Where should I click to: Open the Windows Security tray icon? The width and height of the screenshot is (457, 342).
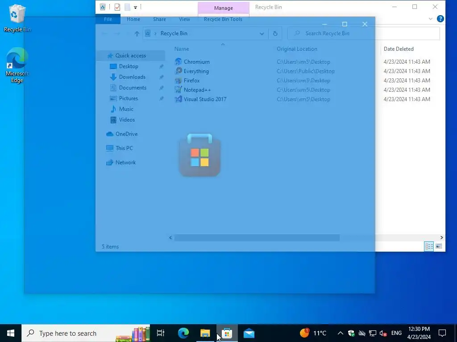click(x=351, y=333)
